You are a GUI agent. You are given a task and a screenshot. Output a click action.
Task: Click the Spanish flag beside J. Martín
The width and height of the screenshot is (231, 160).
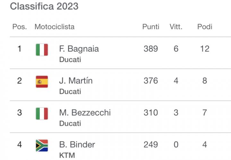point(42,82)
